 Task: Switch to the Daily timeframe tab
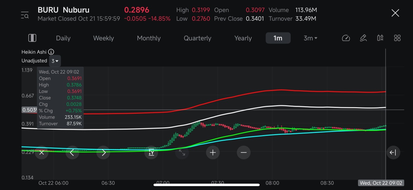point(63,38)
